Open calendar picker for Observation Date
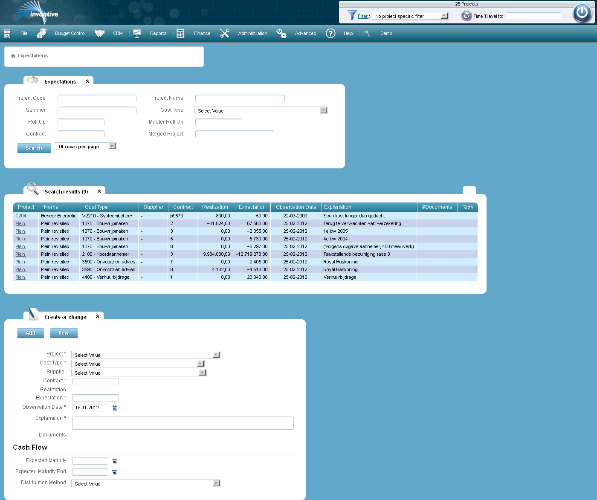This screenshot has height=500, width=597. 114,408
